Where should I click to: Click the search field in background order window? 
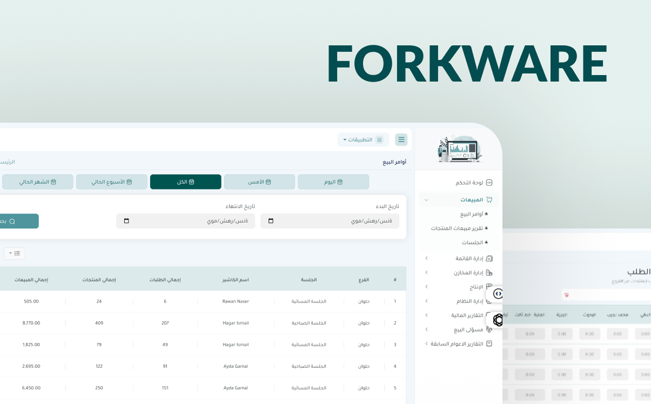point(606,295)
